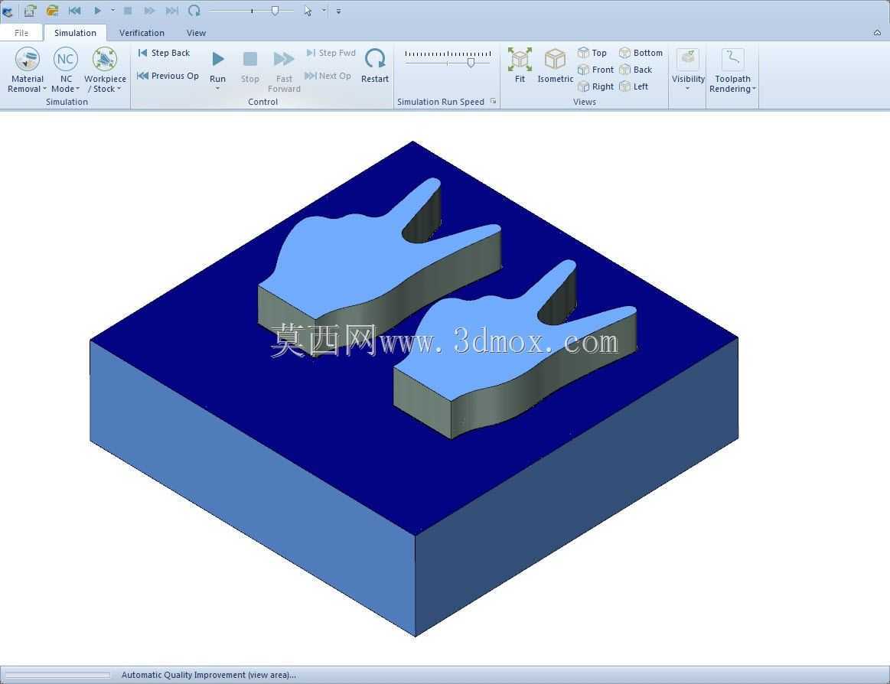Click quick access Previous Operation icon
Viewport: 890px width, 684px height.
(x=74, y=10)
